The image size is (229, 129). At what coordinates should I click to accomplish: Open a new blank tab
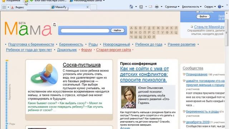click(93, 7)
